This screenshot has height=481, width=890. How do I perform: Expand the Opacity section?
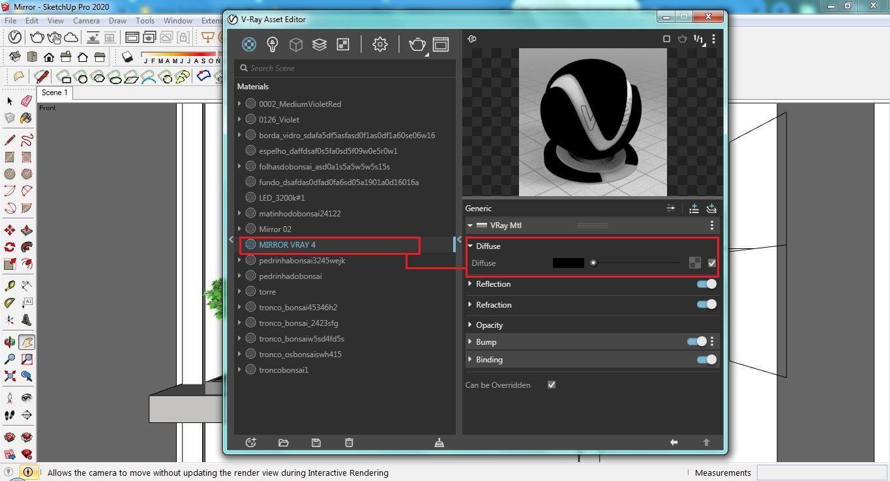coord(470,325)
